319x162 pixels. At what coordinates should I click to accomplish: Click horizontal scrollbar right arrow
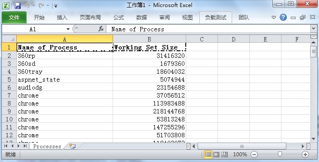click(303, 146)
